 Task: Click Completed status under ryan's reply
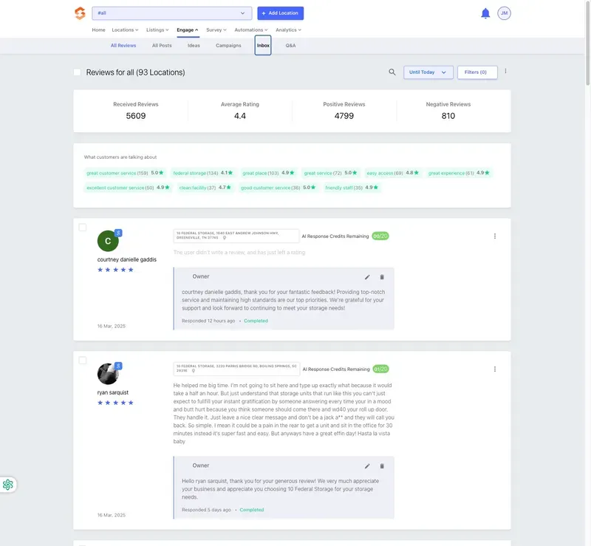pos(252,510)
